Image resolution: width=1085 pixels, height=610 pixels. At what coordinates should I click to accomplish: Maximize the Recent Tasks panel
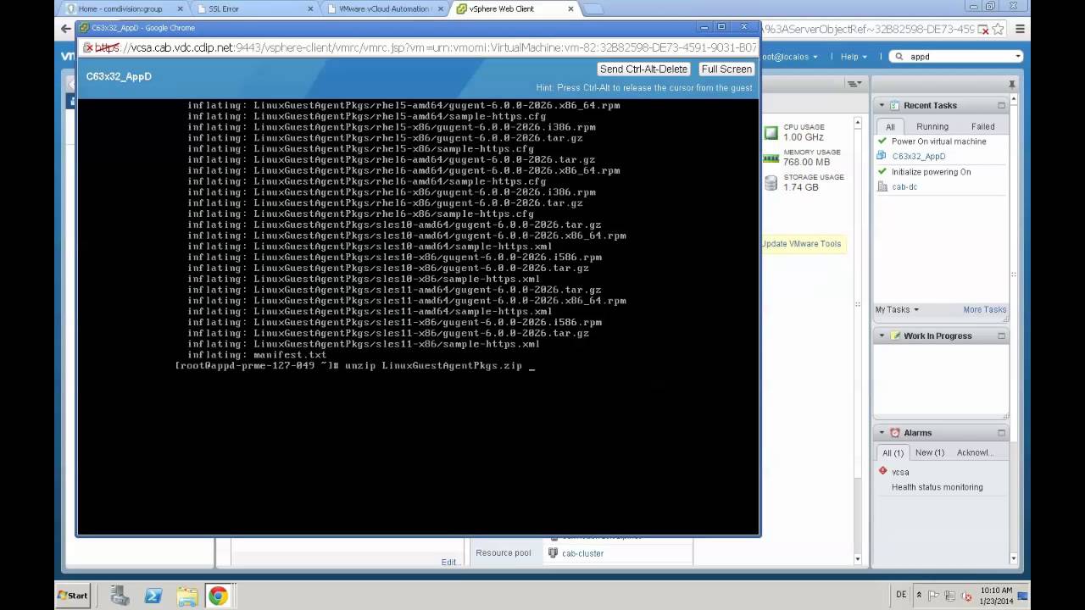tap(1001, 106)
